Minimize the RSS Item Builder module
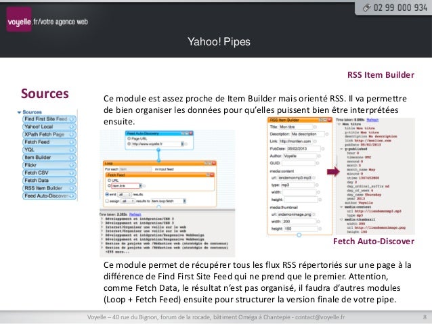 coord(325,120)
